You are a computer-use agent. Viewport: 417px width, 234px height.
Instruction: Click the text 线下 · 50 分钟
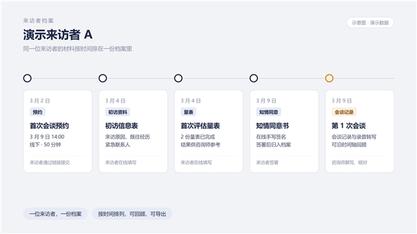point(46,145)
